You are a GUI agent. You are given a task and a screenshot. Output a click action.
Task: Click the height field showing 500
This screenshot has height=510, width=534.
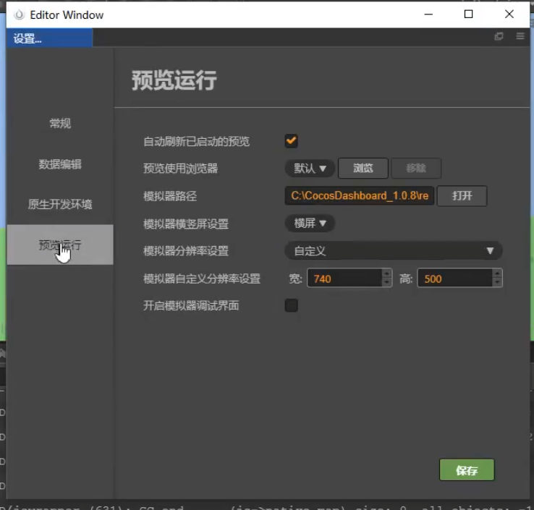[455, 279]
